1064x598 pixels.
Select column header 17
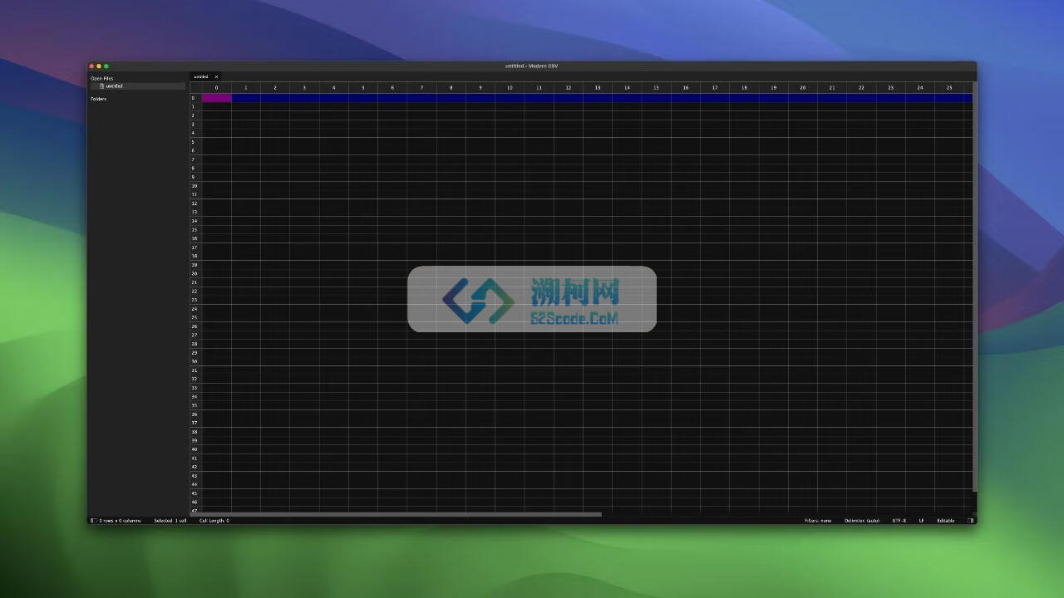(x=715, y=87)
